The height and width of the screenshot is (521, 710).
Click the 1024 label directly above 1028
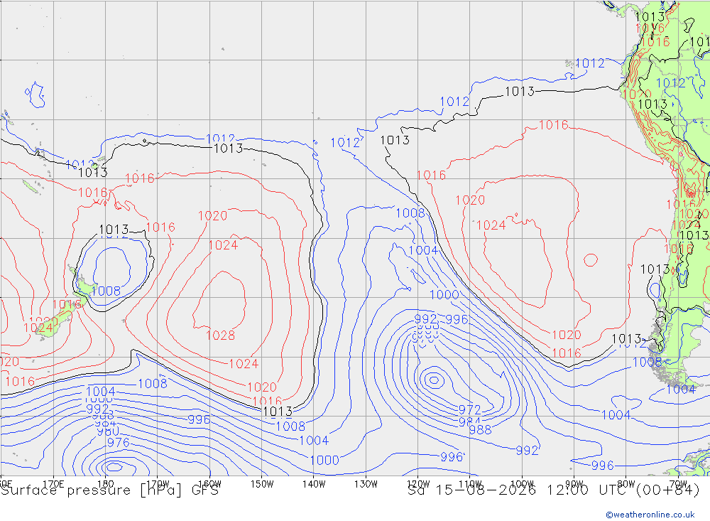[x=223, y=245]
